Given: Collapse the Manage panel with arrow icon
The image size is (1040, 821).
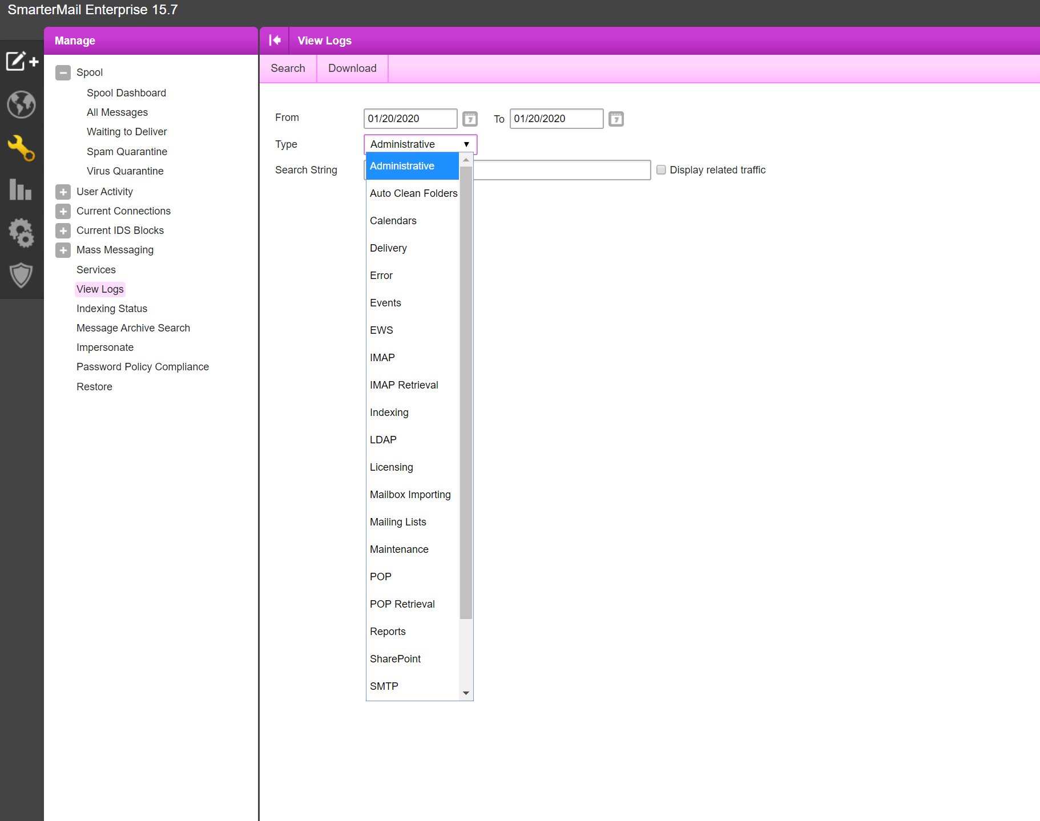Looking at the screenshot, I should 275,41.
